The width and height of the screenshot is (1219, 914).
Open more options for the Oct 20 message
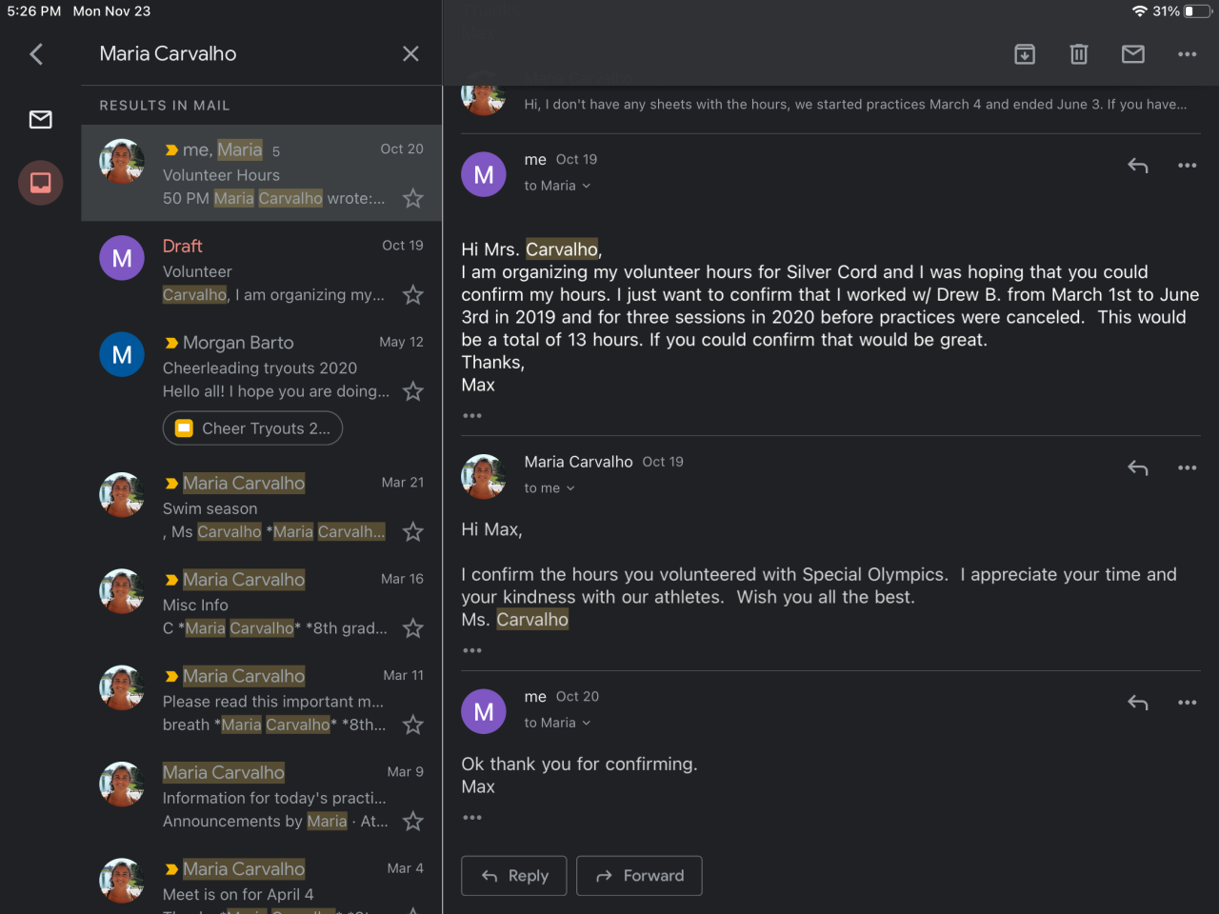coord(1187,703)
